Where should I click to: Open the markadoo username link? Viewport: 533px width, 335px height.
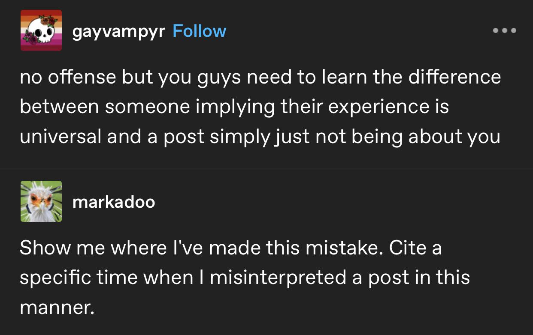tap(114, 202)
